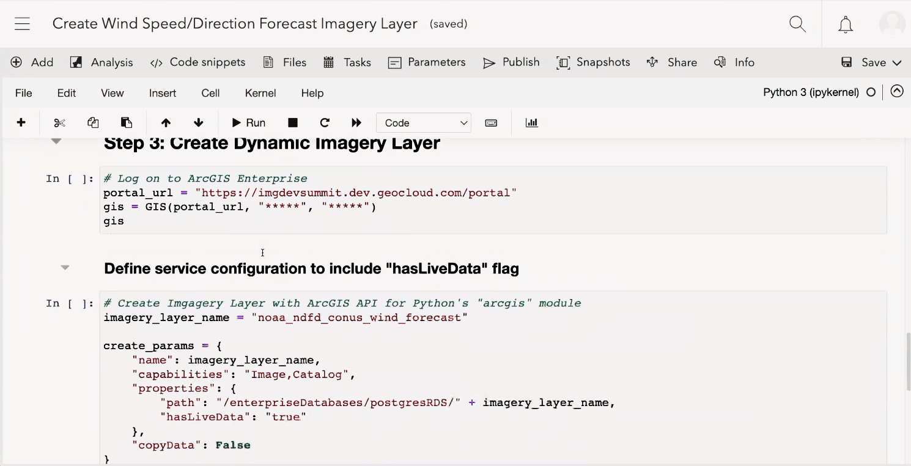Cut selected cells with scissors icon

click(59, 122)
